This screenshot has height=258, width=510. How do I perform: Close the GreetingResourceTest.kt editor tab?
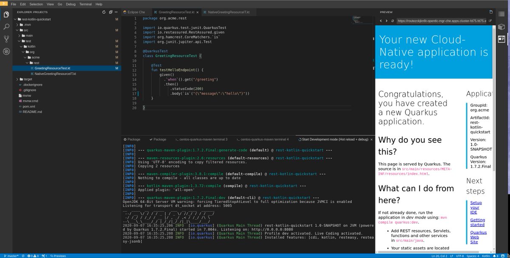pyautogui.click(x=198, y=12)
